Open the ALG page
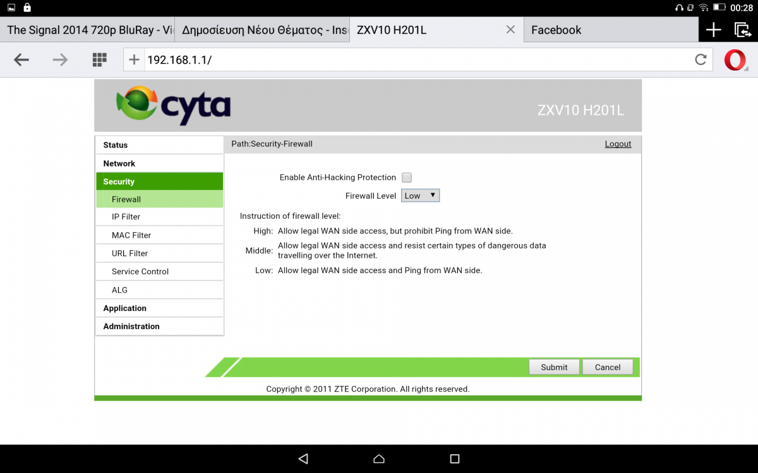The image size is (758, 473). coord(159,290)
